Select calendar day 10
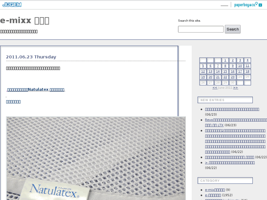Viewport: 267px width, 200px height. (x=240, y=66)
